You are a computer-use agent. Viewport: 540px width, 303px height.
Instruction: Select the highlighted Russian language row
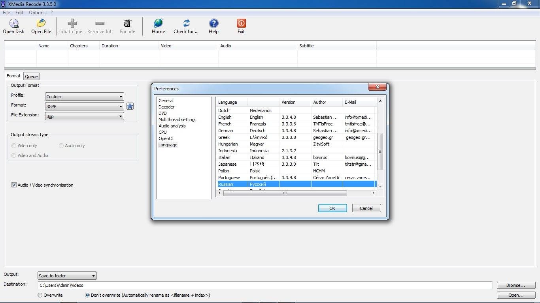tap(296, 184)
